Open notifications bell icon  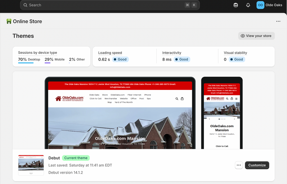coord(248,5)
